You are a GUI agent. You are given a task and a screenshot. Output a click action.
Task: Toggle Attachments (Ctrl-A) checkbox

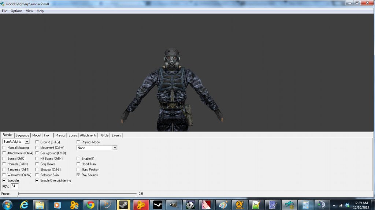4,153
